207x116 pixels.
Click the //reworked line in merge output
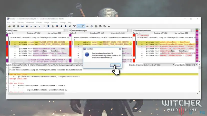click(15, 68)
